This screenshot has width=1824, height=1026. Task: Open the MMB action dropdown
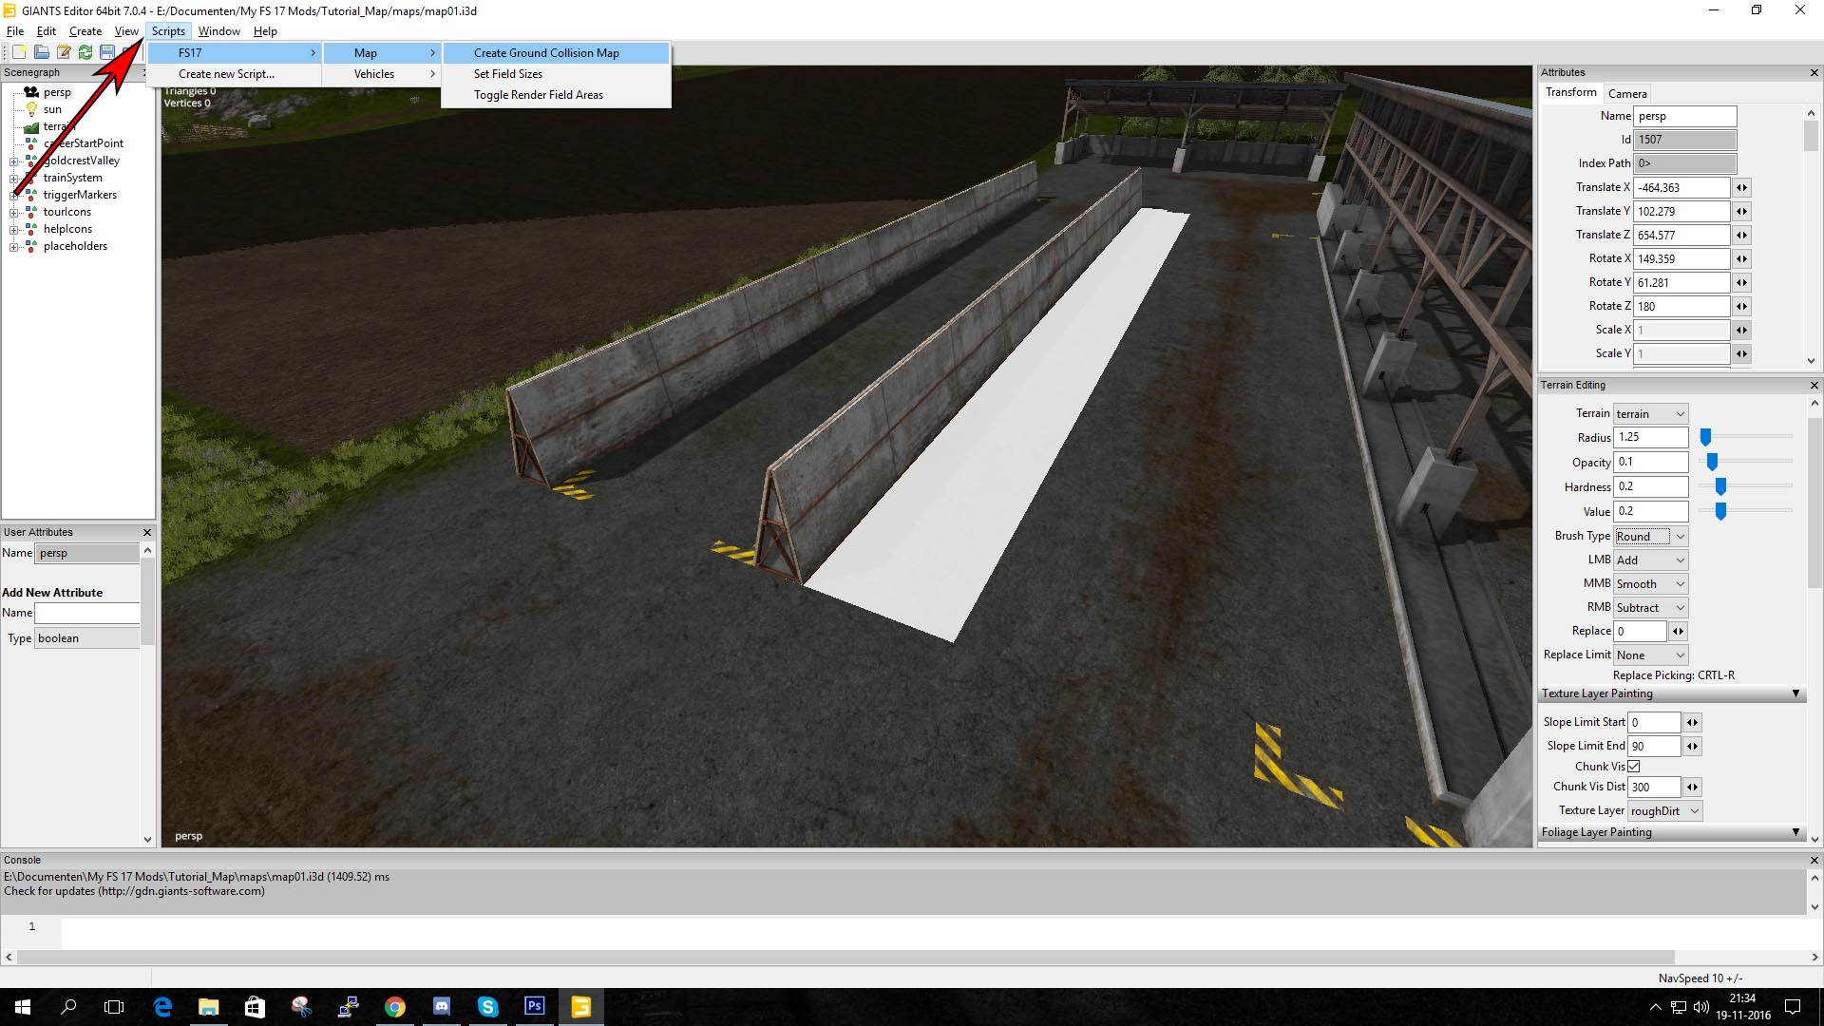pos(1650,584)
